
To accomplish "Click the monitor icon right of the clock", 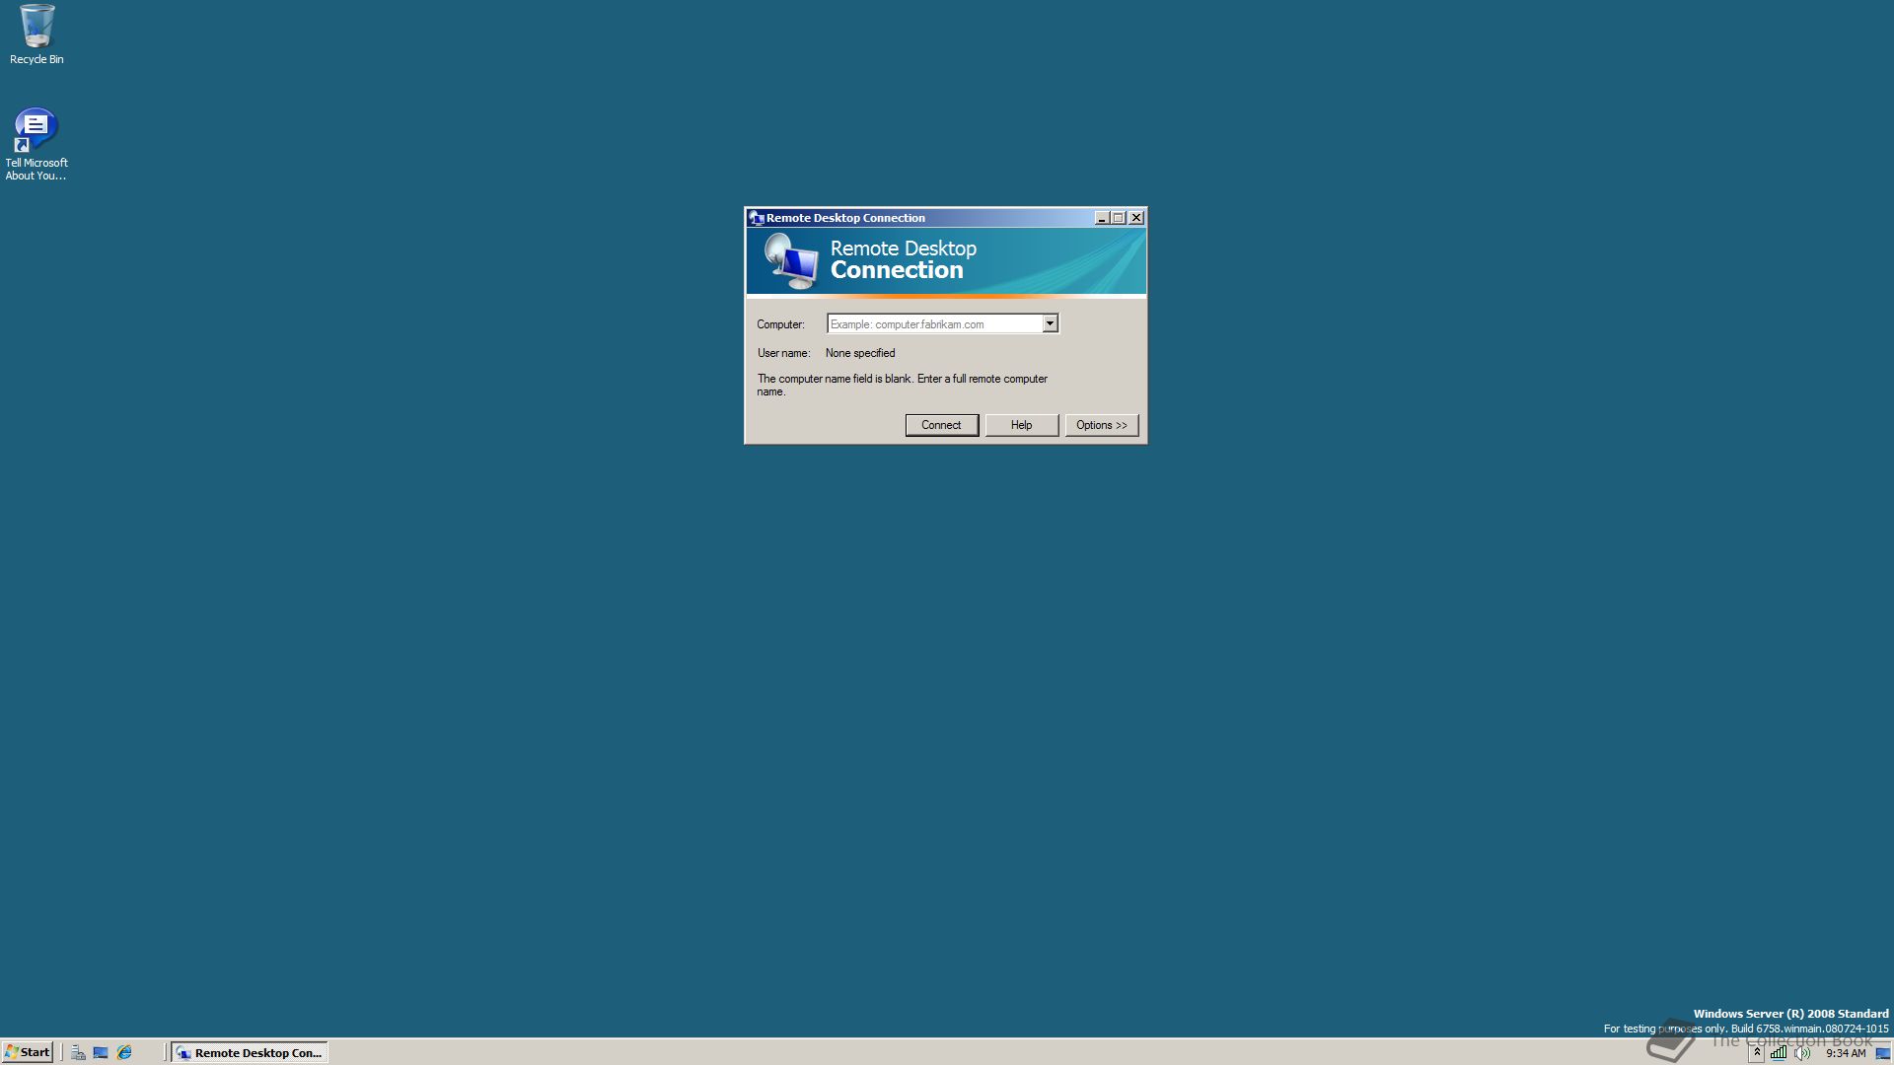I will pos(1882,1052).
